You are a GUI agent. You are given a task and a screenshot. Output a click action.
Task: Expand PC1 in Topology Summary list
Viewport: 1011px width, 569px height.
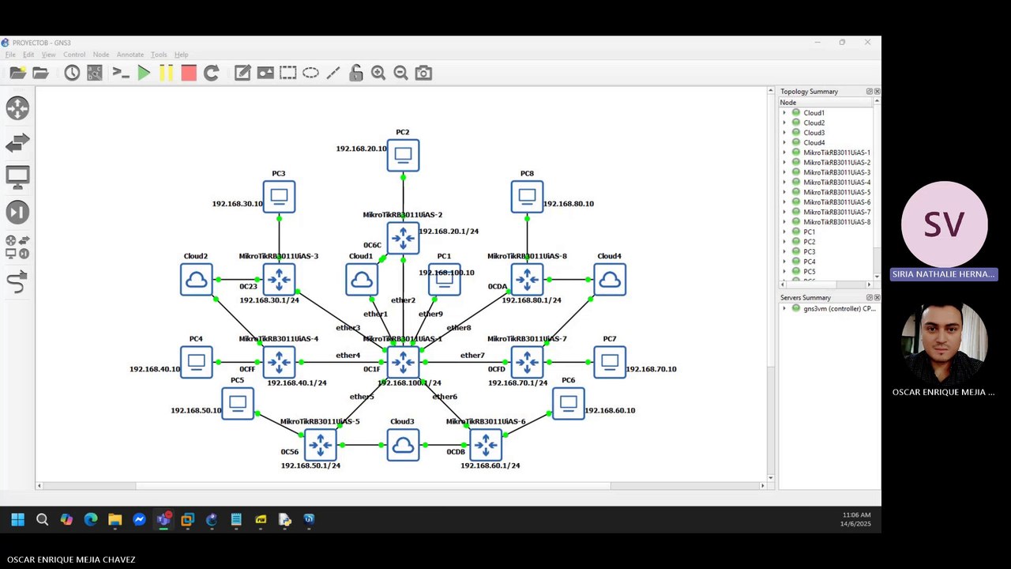tap(784, 232)
